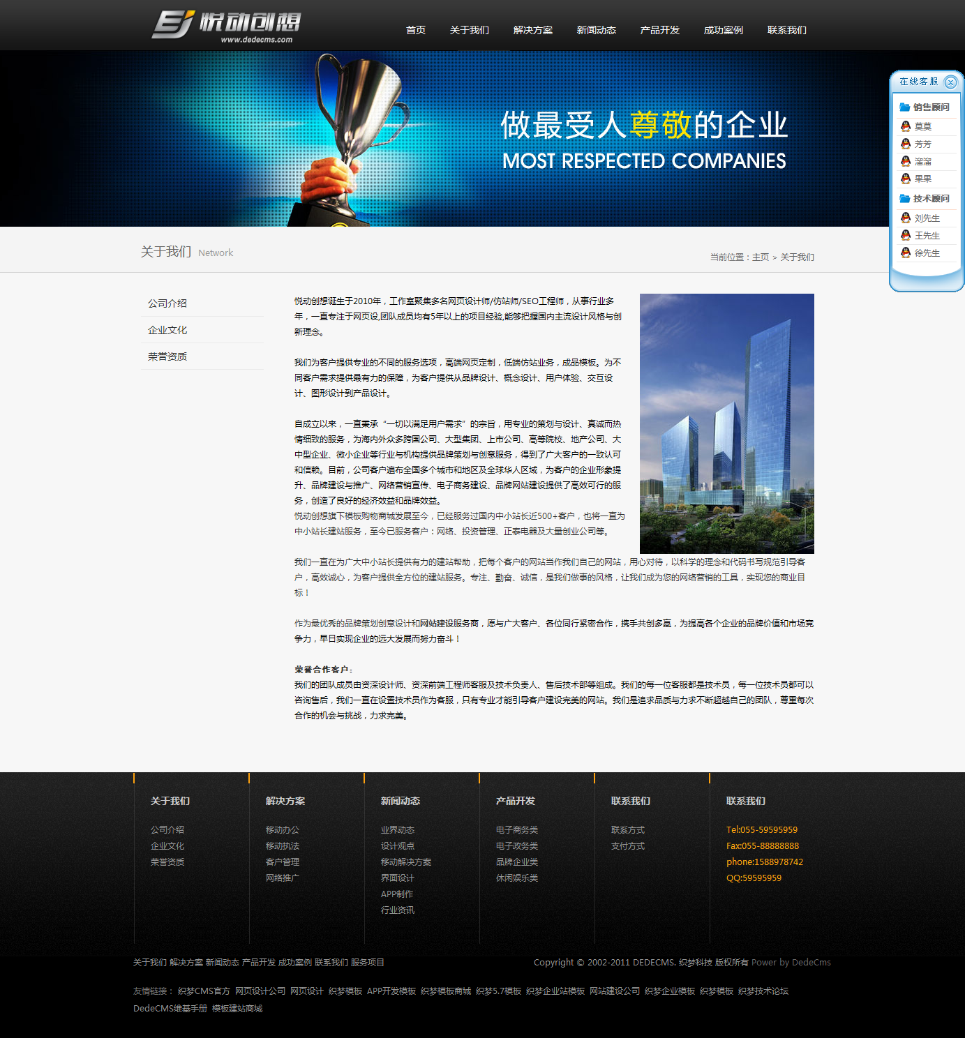
Task: Select 荣誉资质 in the left sidebar
Action: coord(167,356)
